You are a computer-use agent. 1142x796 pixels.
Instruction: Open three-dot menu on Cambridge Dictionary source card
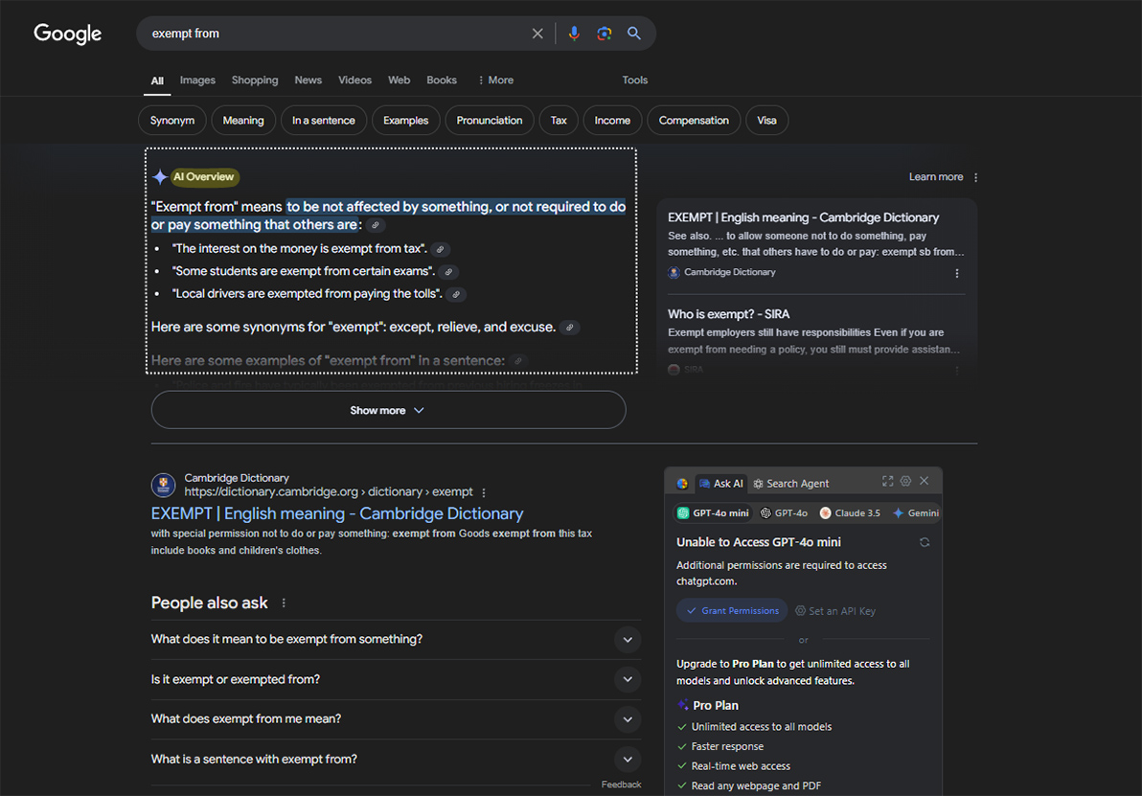click(x=957, y=273)
